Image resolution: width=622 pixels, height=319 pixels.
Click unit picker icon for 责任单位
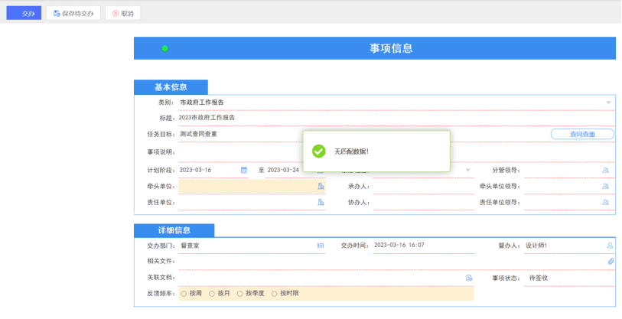(x=321, y=203)
